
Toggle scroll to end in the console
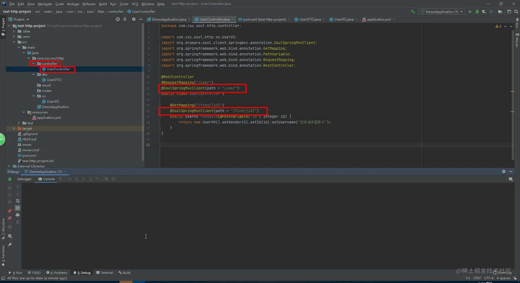tap(18, 208)
